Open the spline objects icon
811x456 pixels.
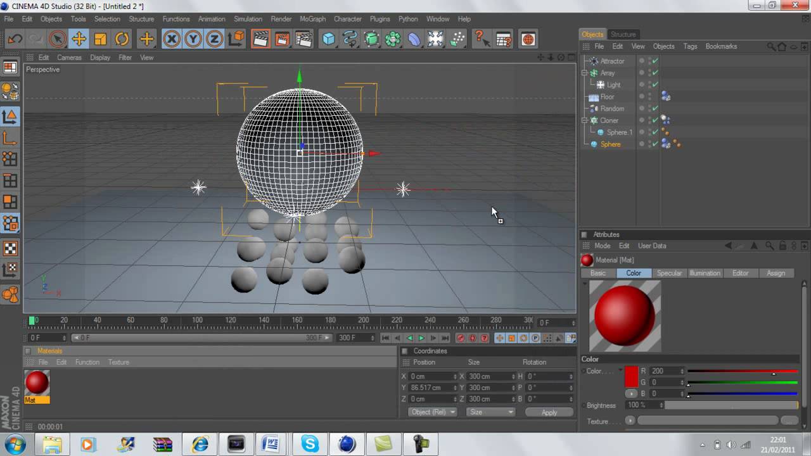(350, 39)
